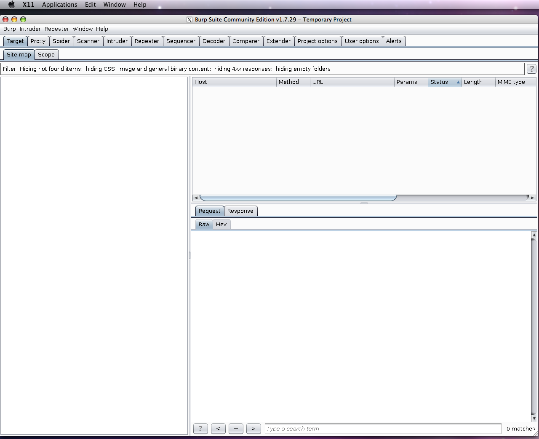Switch to the Scope tab
The image size is (539, 439).
pyautogui.click(x=46, y=55)
